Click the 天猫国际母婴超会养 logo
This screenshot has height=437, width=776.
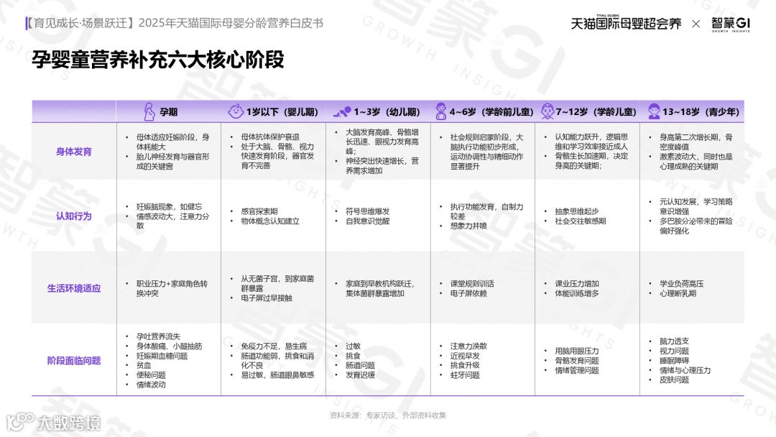[x=626, y=23]
